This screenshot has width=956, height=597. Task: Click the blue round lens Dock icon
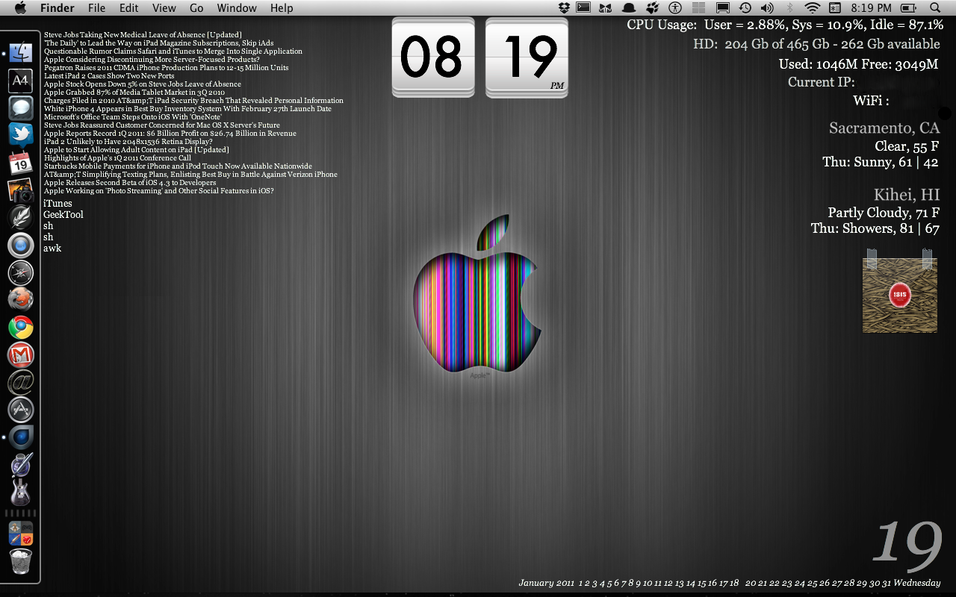(x=21, y=245)
